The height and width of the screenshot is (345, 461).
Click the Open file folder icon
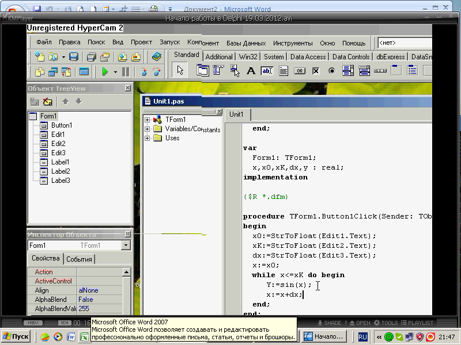pyautogui.click(x=53, y=56)
